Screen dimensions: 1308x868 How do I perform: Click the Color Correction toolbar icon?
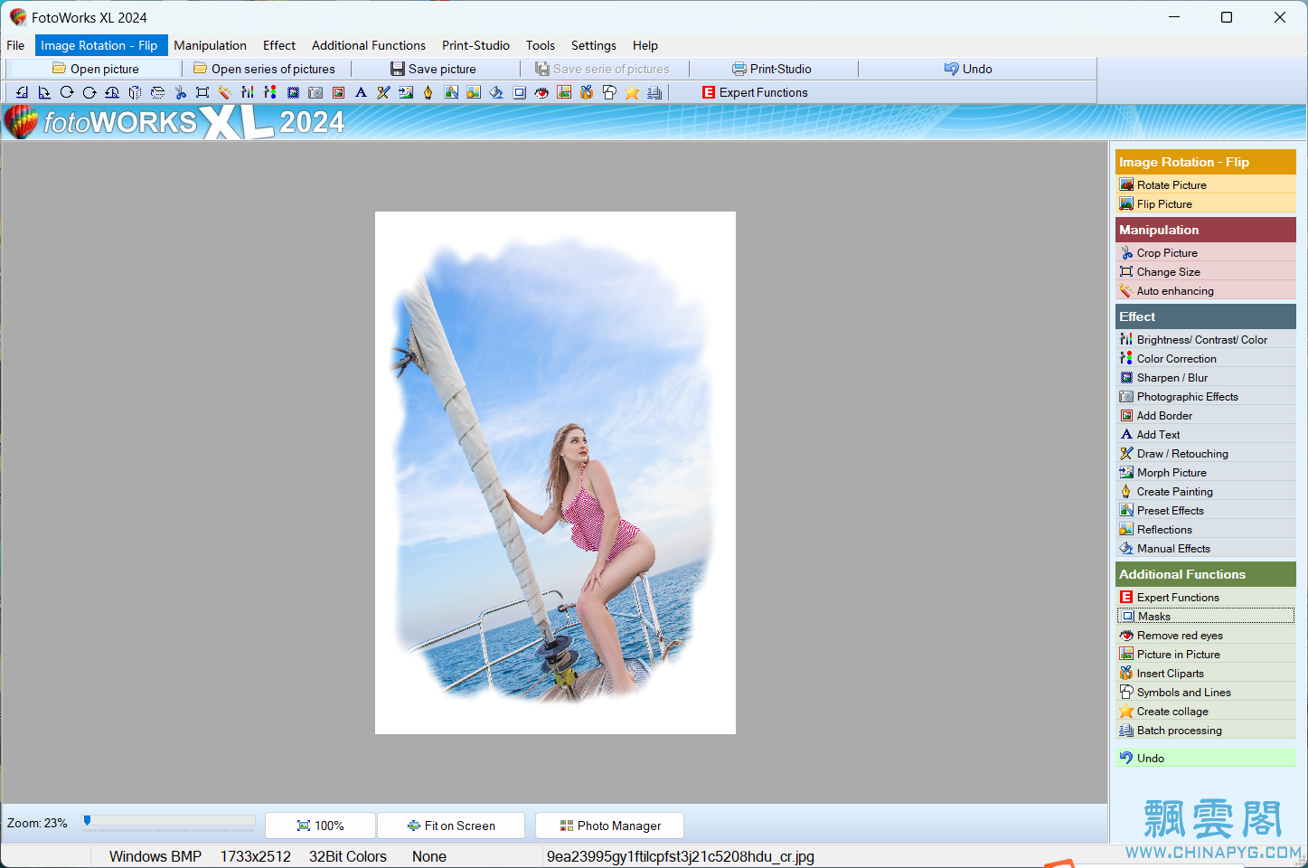click(x=270, y=92)
